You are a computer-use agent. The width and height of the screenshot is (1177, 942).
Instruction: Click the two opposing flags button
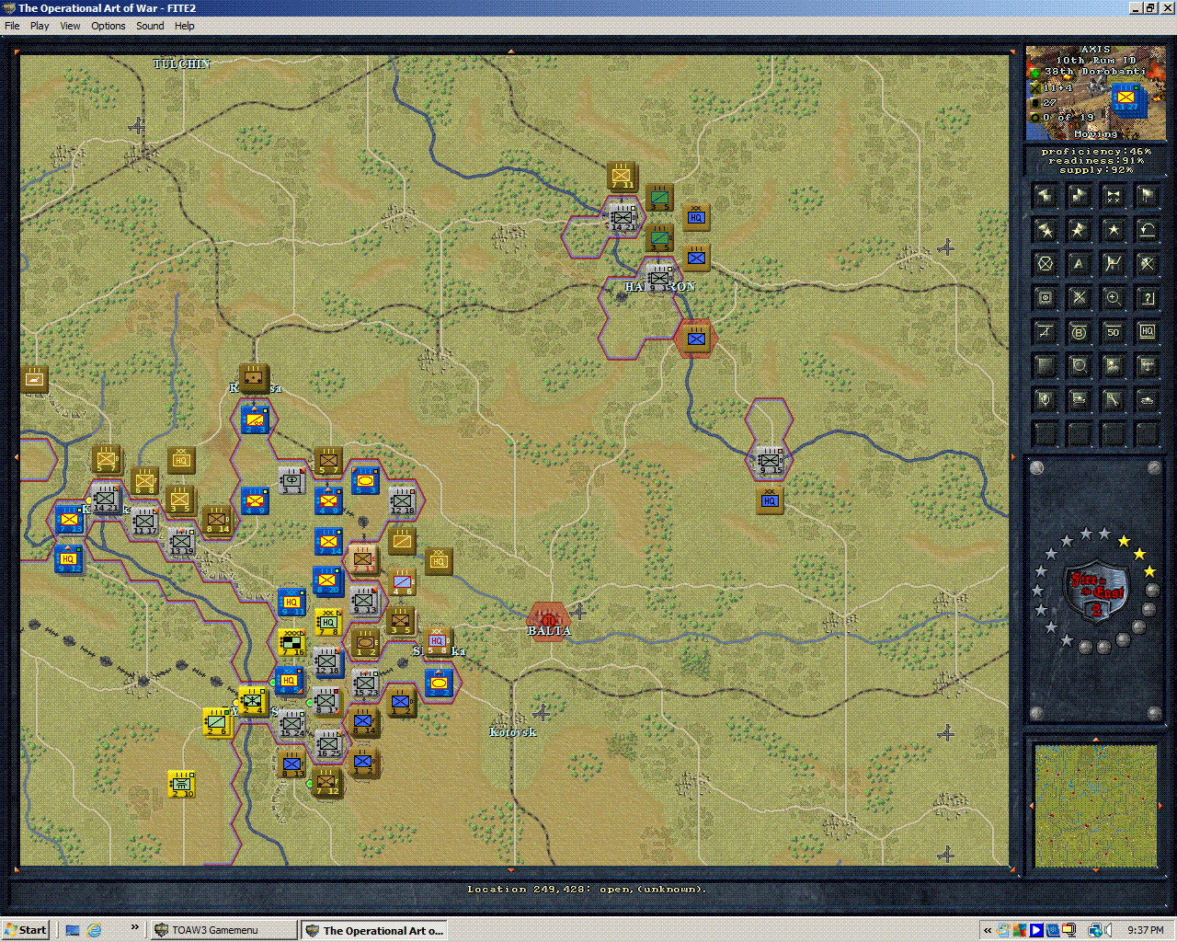click(1113, 196)
